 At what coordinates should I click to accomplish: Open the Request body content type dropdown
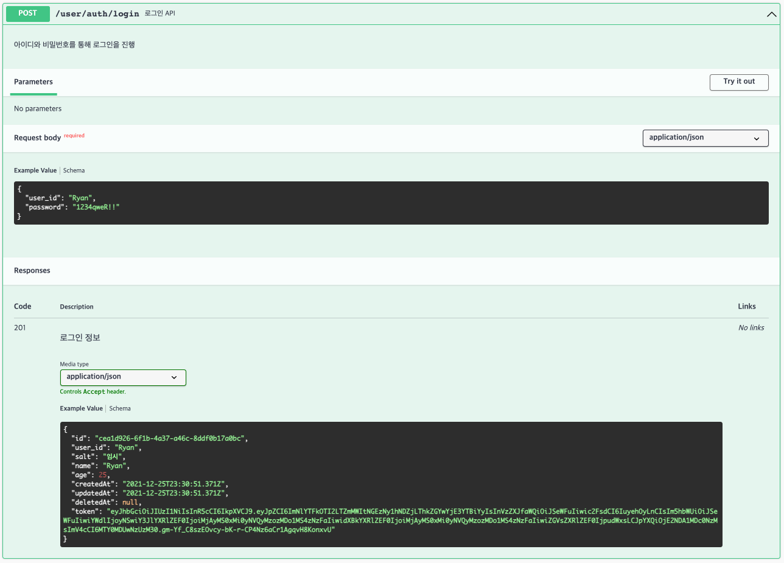[x=705, y=138]
